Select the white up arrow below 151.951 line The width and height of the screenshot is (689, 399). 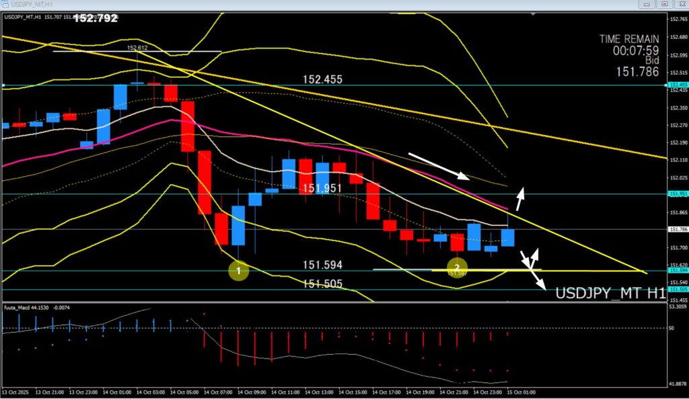point(519,199)
